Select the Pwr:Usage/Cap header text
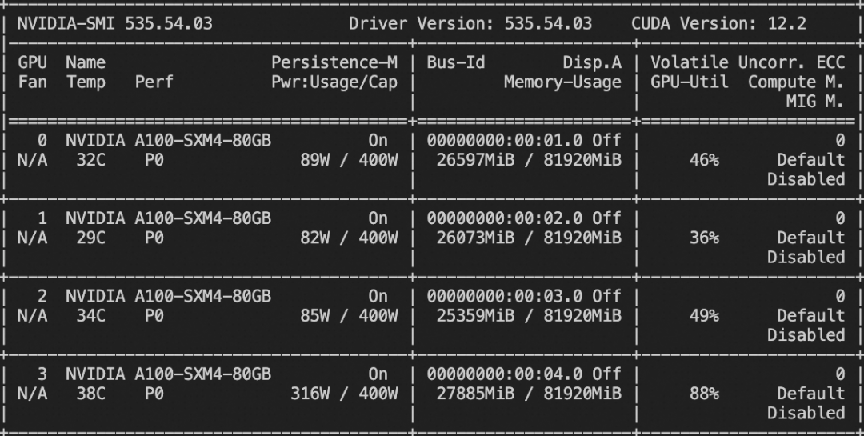This screenshot has height=436, width=864. (334, 82)
